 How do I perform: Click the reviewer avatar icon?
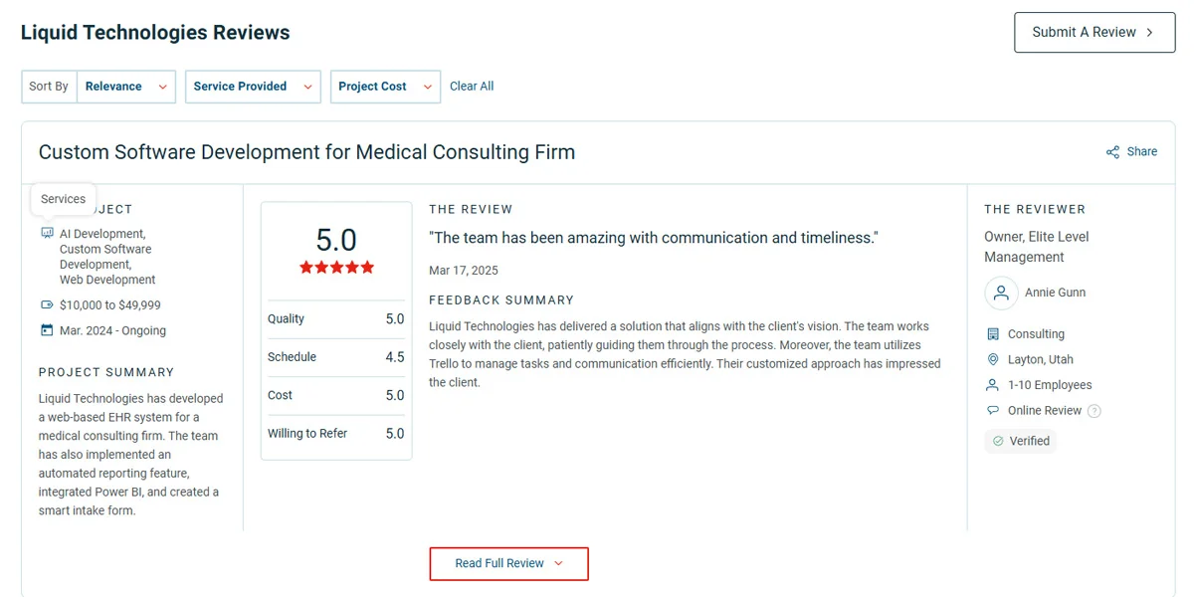click(1001, 294)
